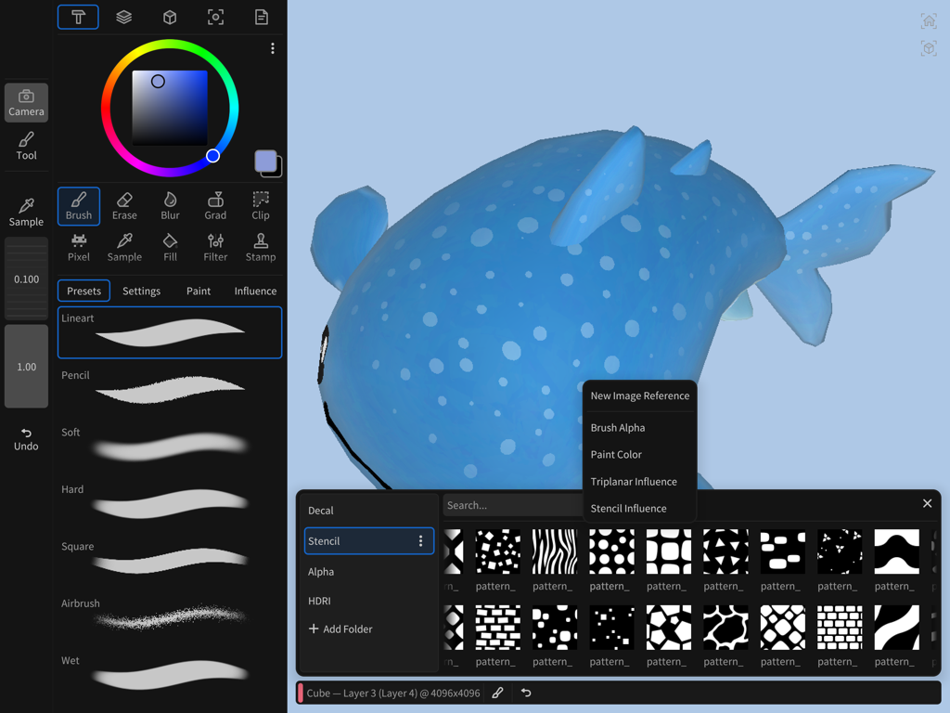Select the Stamp tool
This screenshot has width=950, height=713.
260,247
